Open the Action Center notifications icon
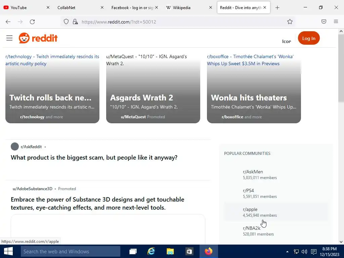This screenshot has height=258, width=344. point(314,252)
